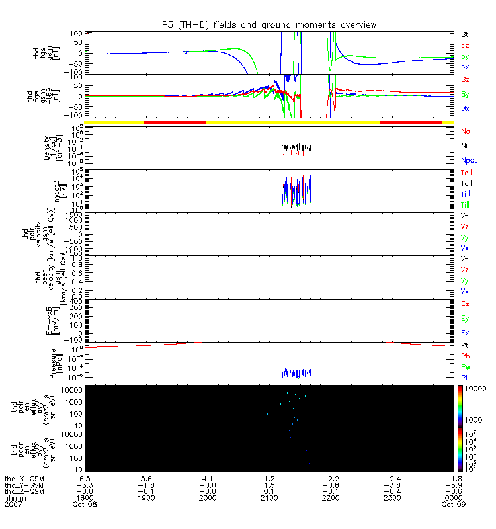The width and height of the screenshot is (496, 529).
Task: Click the red Ne legend label
Action: [466, 131]
